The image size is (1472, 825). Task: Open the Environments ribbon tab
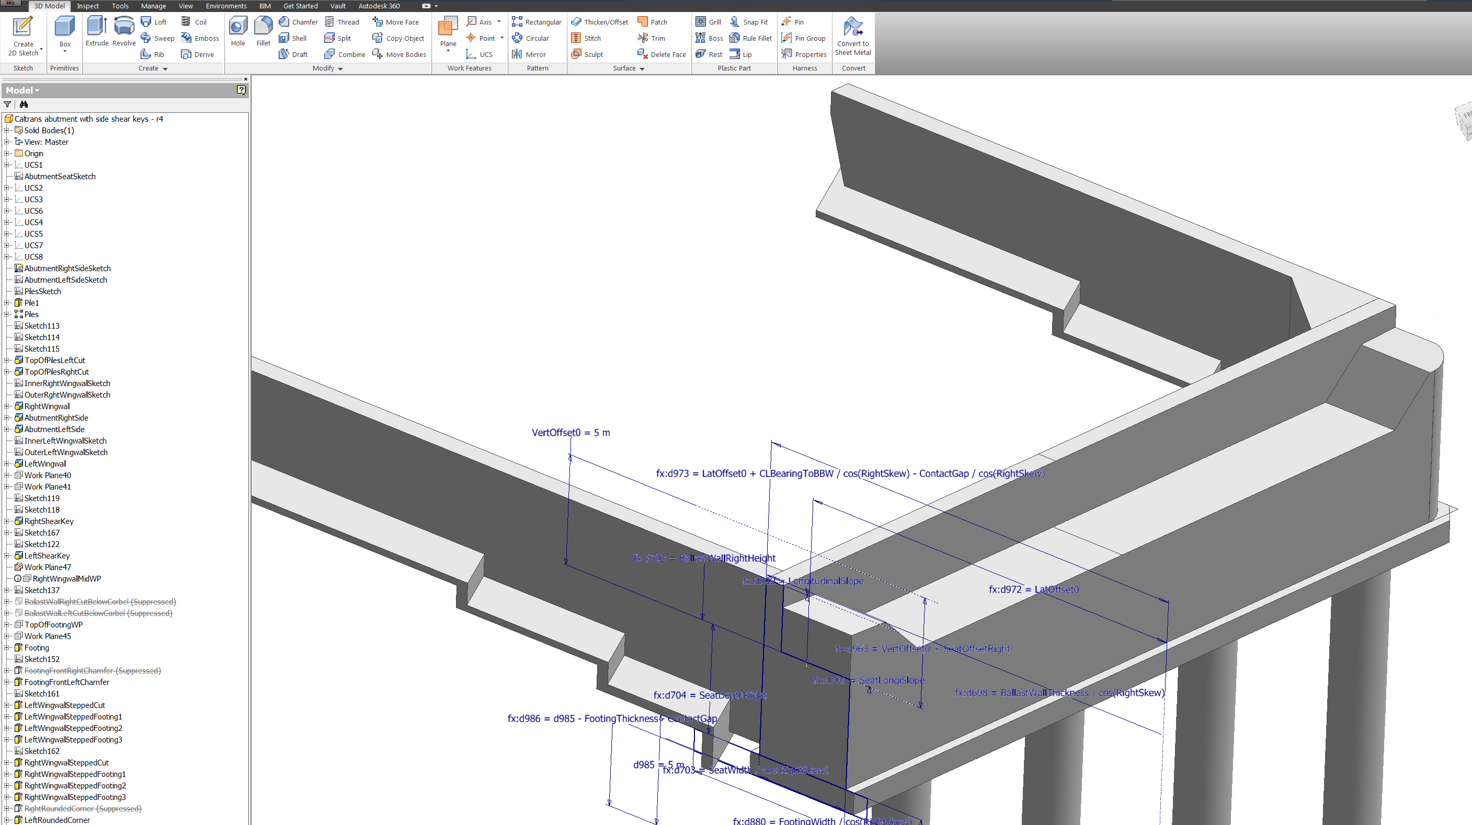226,6
